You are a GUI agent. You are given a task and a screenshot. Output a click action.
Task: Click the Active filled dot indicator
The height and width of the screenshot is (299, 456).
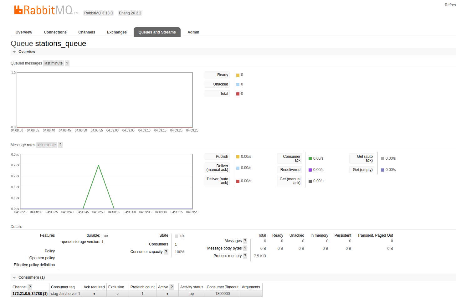click(x=167, y=294)
